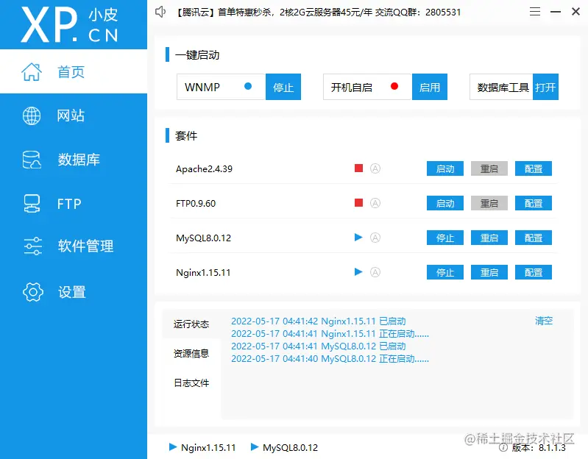The width and height of the screenshot is (588, 459).
Task: Click the 版本: 8.1.1.3 text
Action: [x=539, y=447]
